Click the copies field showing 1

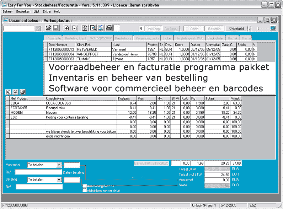[x=117, y=28]
